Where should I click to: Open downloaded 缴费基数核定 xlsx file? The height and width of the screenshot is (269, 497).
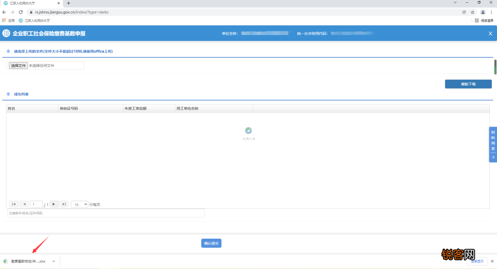(28, 261)
